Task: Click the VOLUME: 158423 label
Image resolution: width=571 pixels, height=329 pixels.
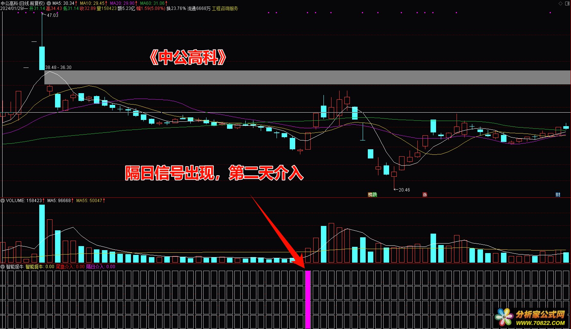Action: pyautogui.click(x=24, y=201)
